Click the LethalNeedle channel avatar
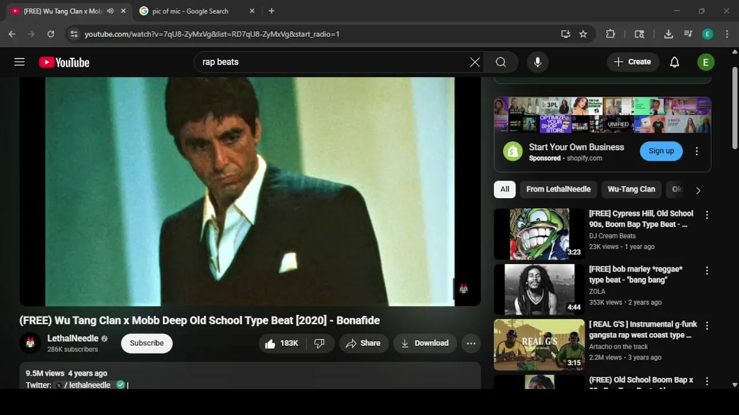 click(x=30, y=344)
